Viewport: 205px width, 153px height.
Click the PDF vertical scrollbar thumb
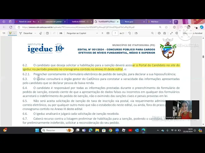[203, 57]
